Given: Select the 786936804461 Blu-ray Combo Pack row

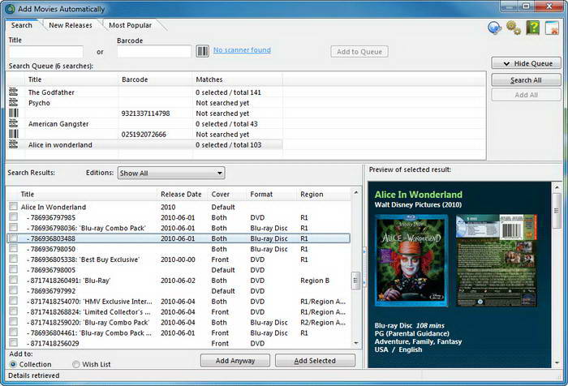Looking at the screenshot, I should pos(179,332).
